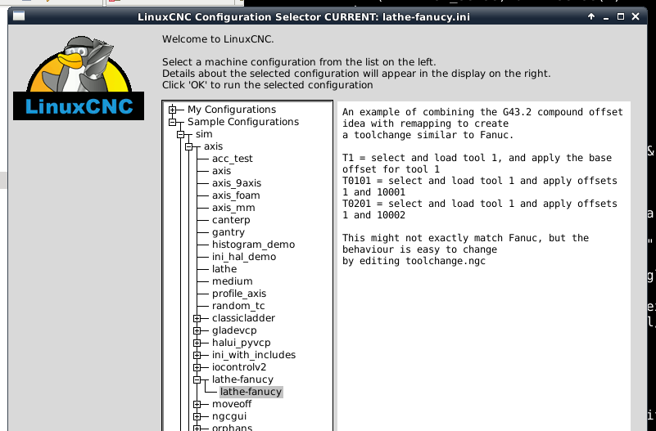The width and height of the screenshot is (656, 431).
Task: Select the profile_axis configuration
Action: click(239, 294)
